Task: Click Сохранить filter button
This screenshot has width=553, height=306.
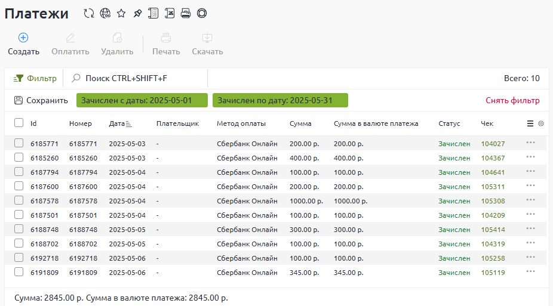Action: pyautogui.click(x=41, y=100)
